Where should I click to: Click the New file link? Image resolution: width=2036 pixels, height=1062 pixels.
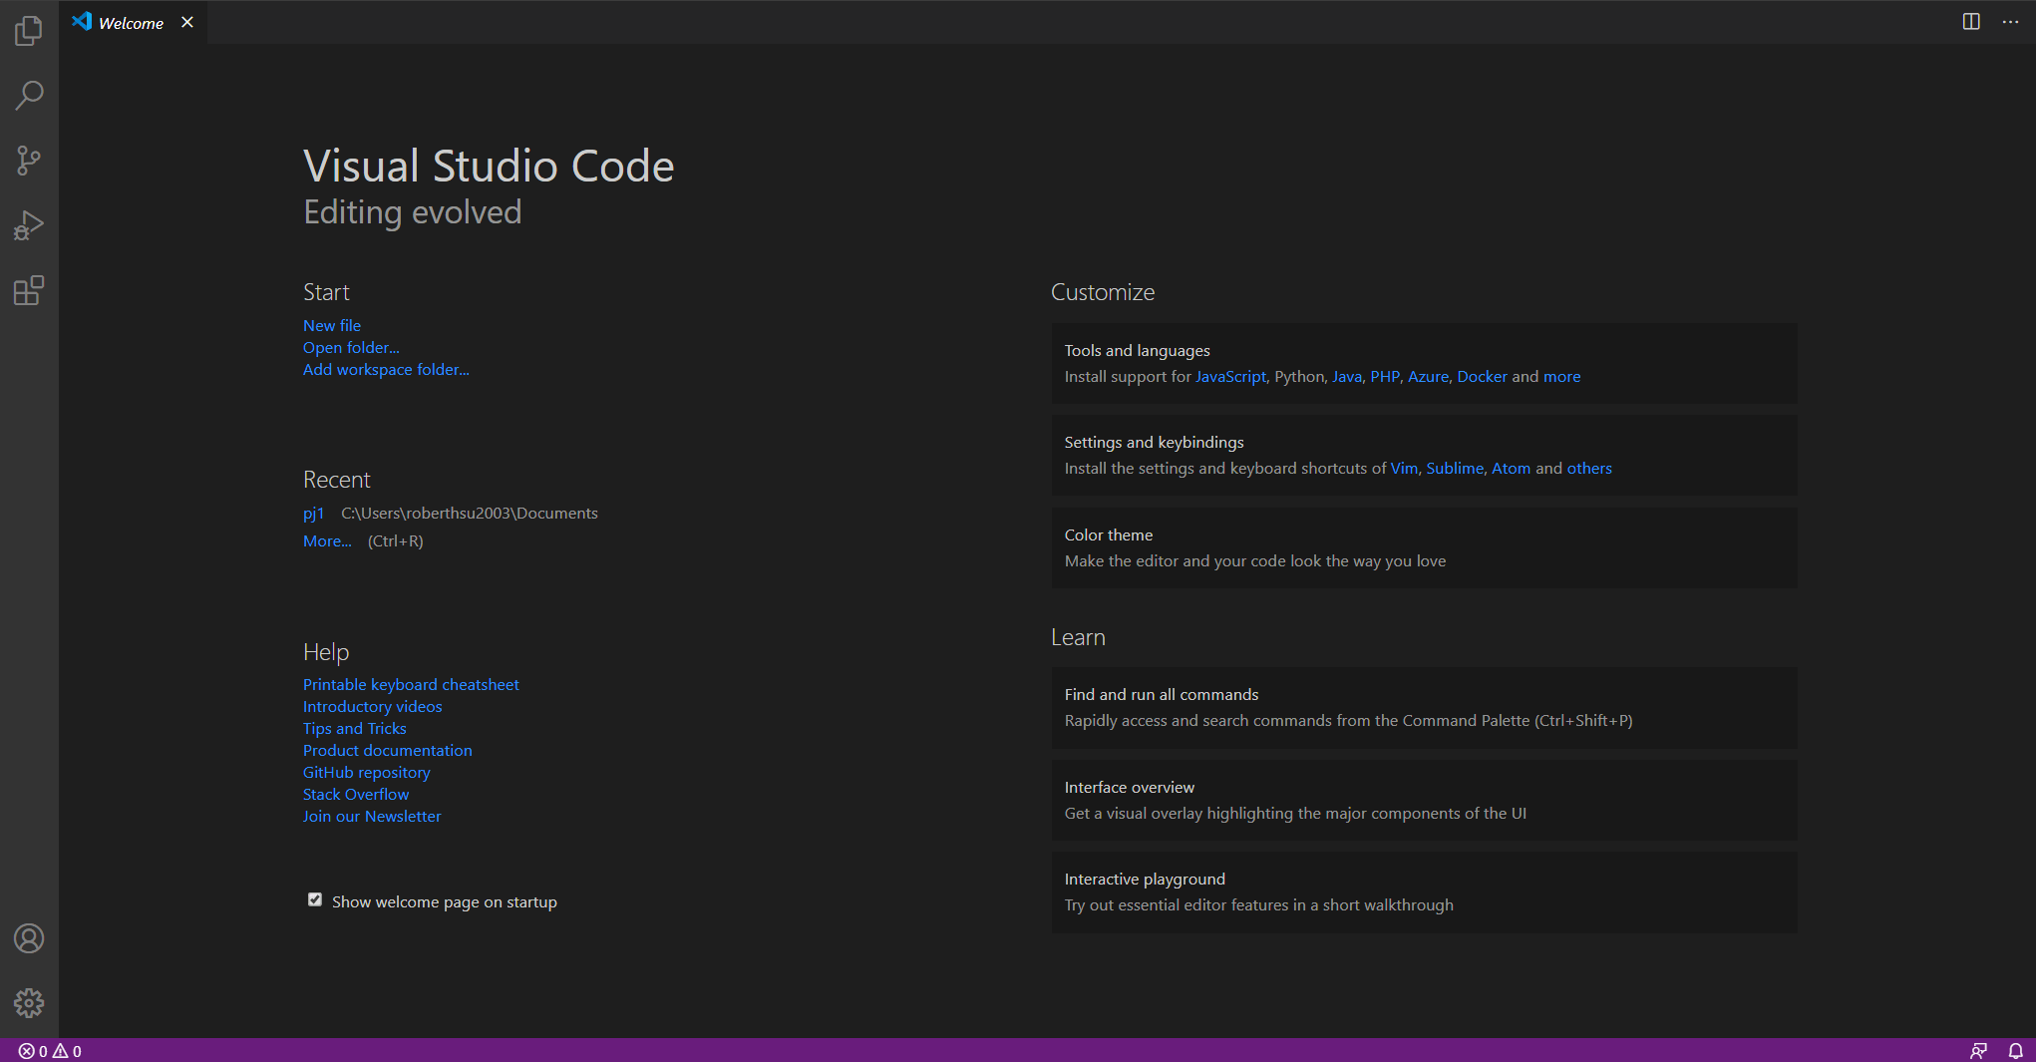point(332,325)
